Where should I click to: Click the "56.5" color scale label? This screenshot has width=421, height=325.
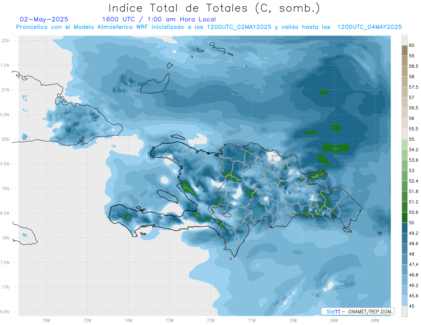coord(414,108)
